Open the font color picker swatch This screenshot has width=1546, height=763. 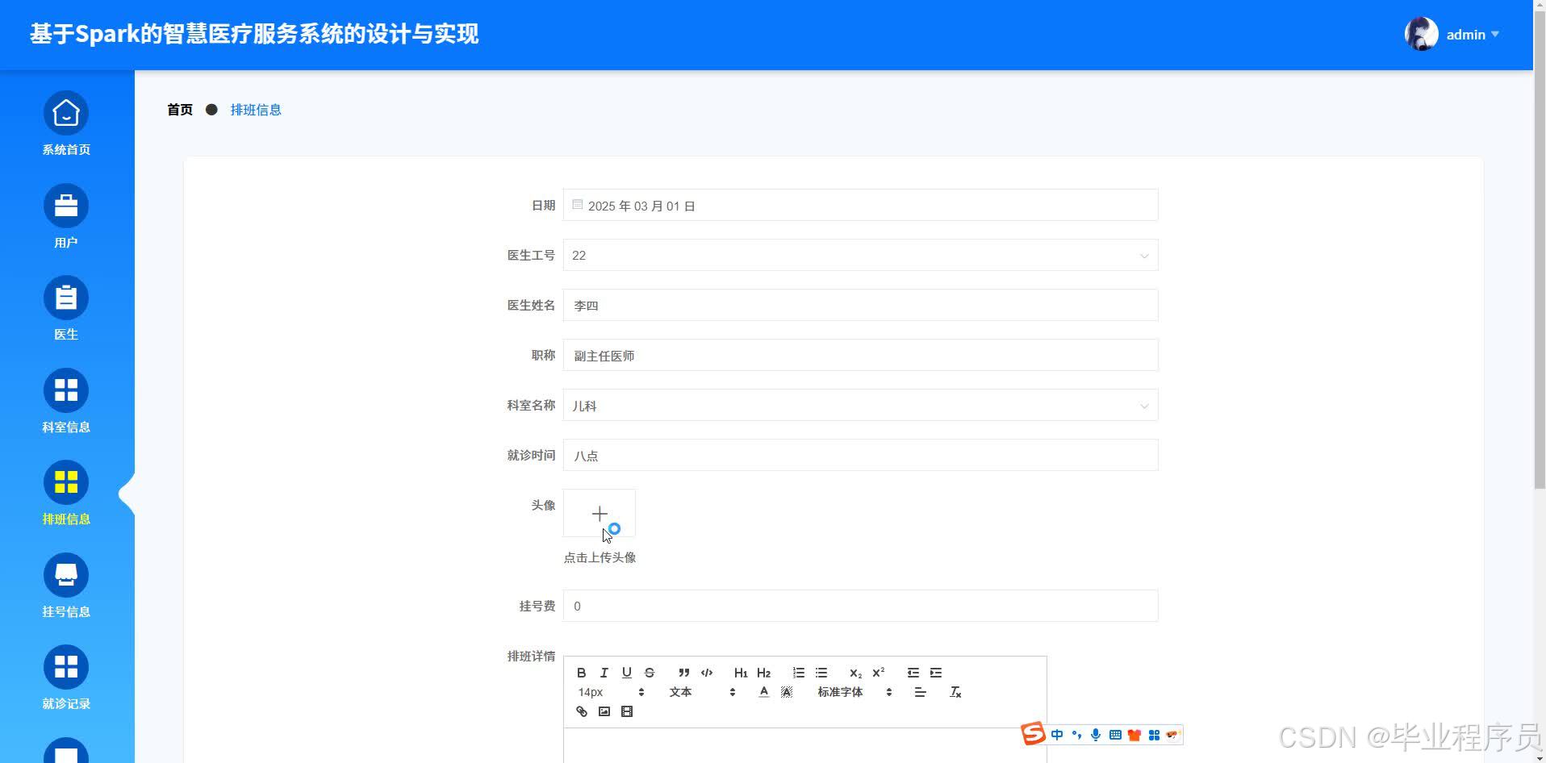(x=763, y=691)
